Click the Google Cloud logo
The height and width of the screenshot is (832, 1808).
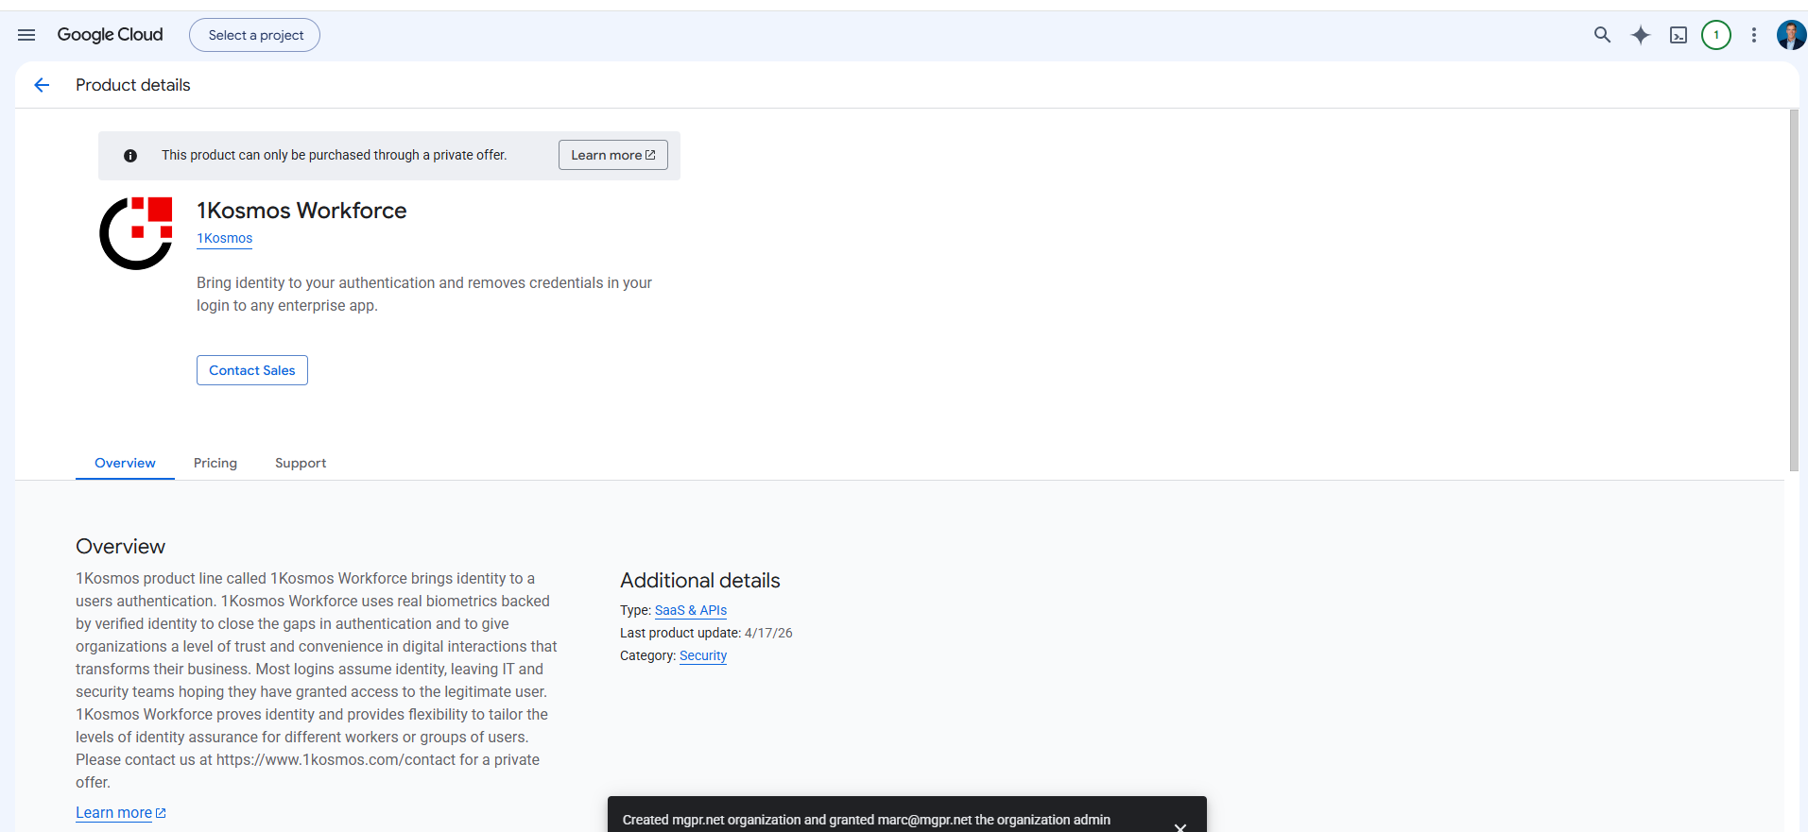click(110, 35)
